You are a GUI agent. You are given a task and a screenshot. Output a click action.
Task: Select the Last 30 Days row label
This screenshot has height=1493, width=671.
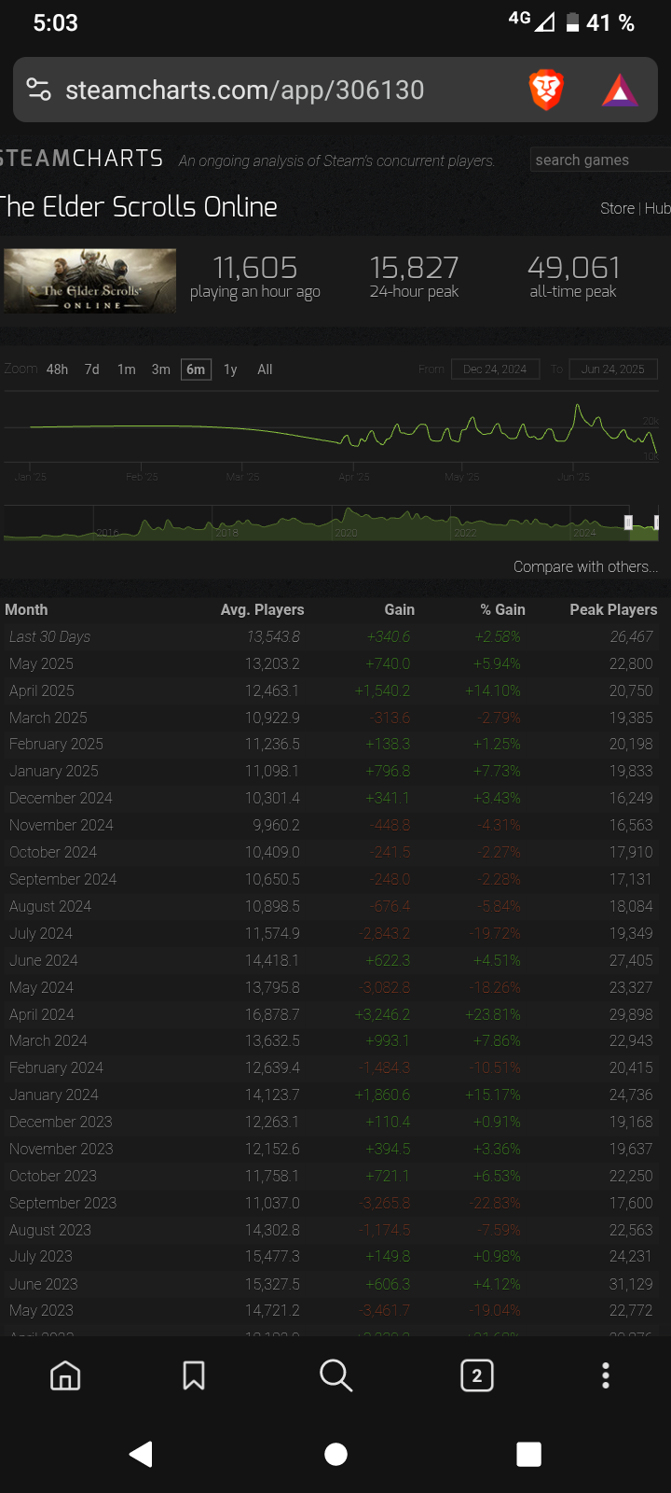click(x=49, y=636)
